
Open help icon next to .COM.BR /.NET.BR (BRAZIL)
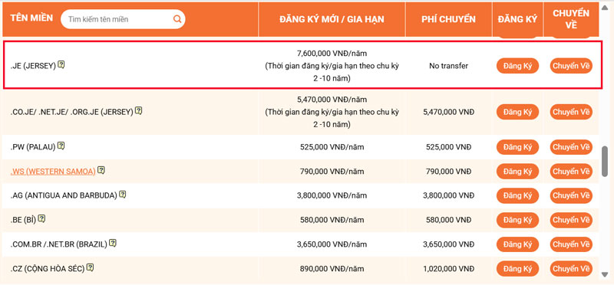coord(113,243)
